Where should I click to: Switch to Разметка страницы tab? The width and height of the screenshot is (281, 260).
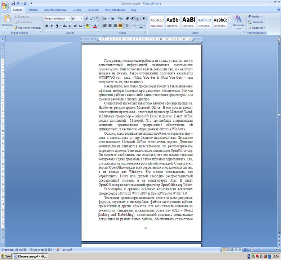(x=55, y=10)
